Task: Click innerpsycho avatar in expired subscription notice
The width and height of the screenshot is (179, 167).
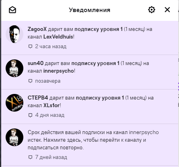Action: coord(14,137)
